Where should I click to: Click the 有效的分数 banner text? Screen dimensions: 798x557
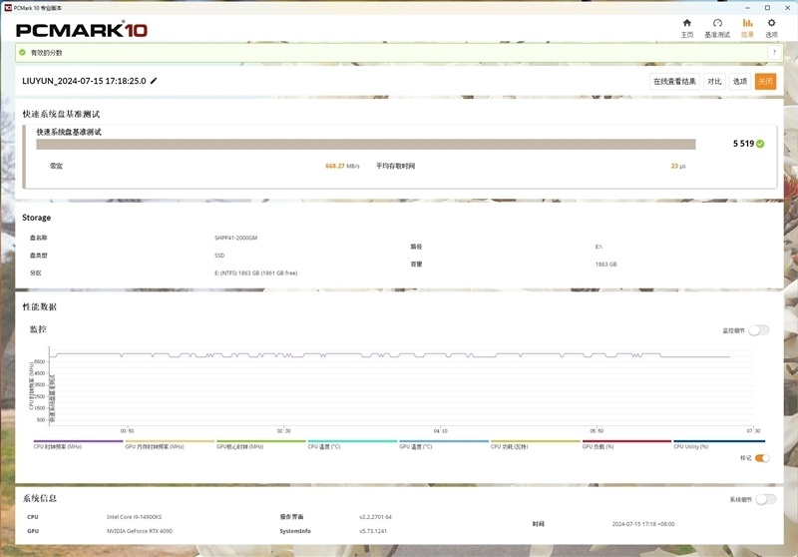(x=46, y=53)
